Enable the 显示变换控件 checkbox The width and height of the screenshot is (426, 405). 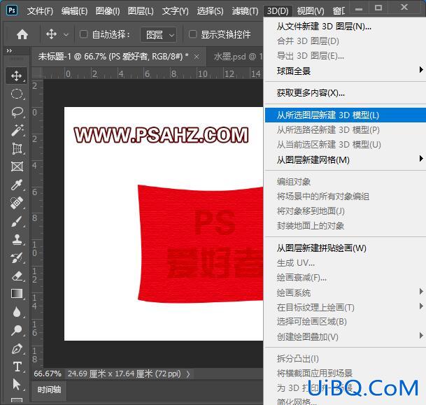[192, 34]
